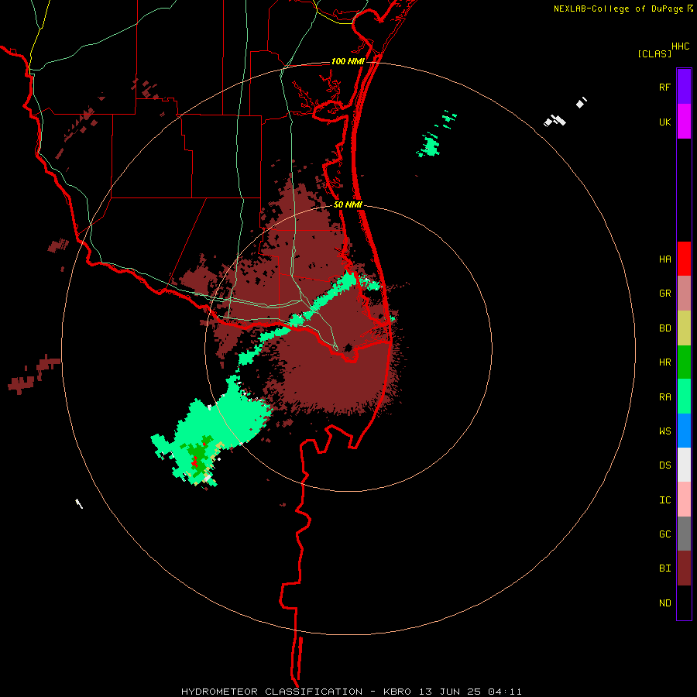Screen dimensions: 697x697
Task: Click the GC gray legend swatch
Action: [684, 534]
